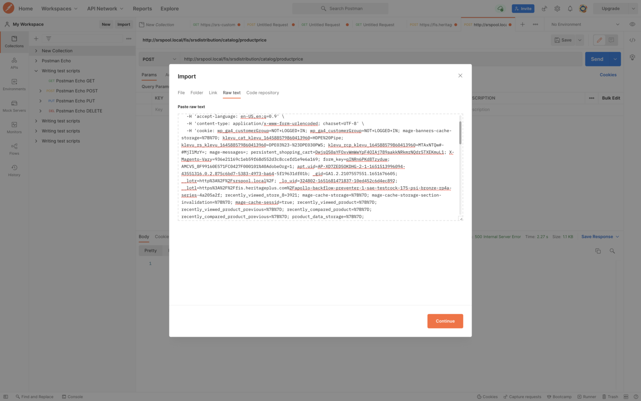Viewport: 641px width, 401px height.
Task: Open the Environments sidebar panel
Action: 14,85
